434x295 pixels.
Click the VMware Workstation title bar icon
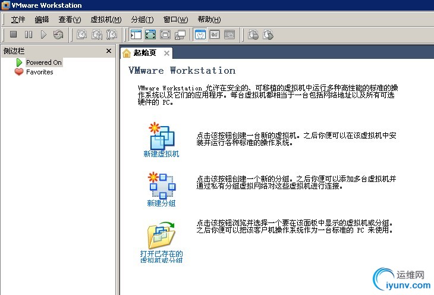[x=5, y=5]
